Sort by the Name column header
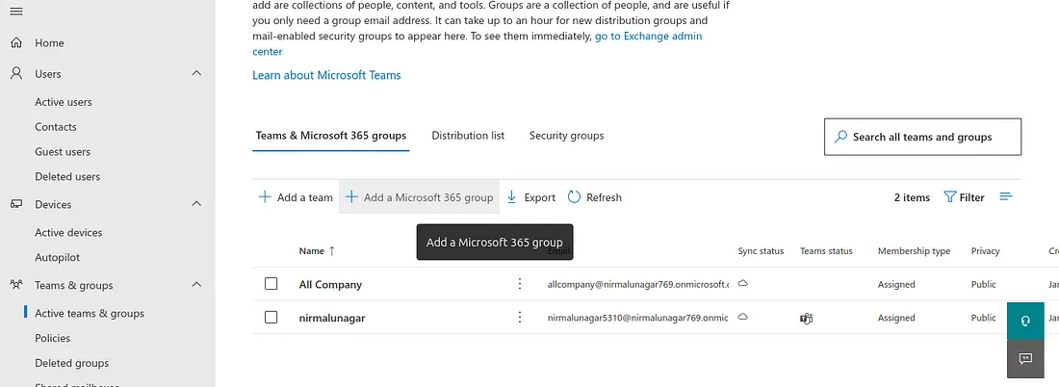Image resolution: width=1059 pixels, height=387 pixels. pyautogui.click(x=312, y=251)
